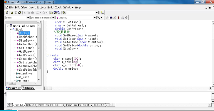Click the ClassView scrollbar down arrow
Screen dimensions: 214x111
click(39, 80)
